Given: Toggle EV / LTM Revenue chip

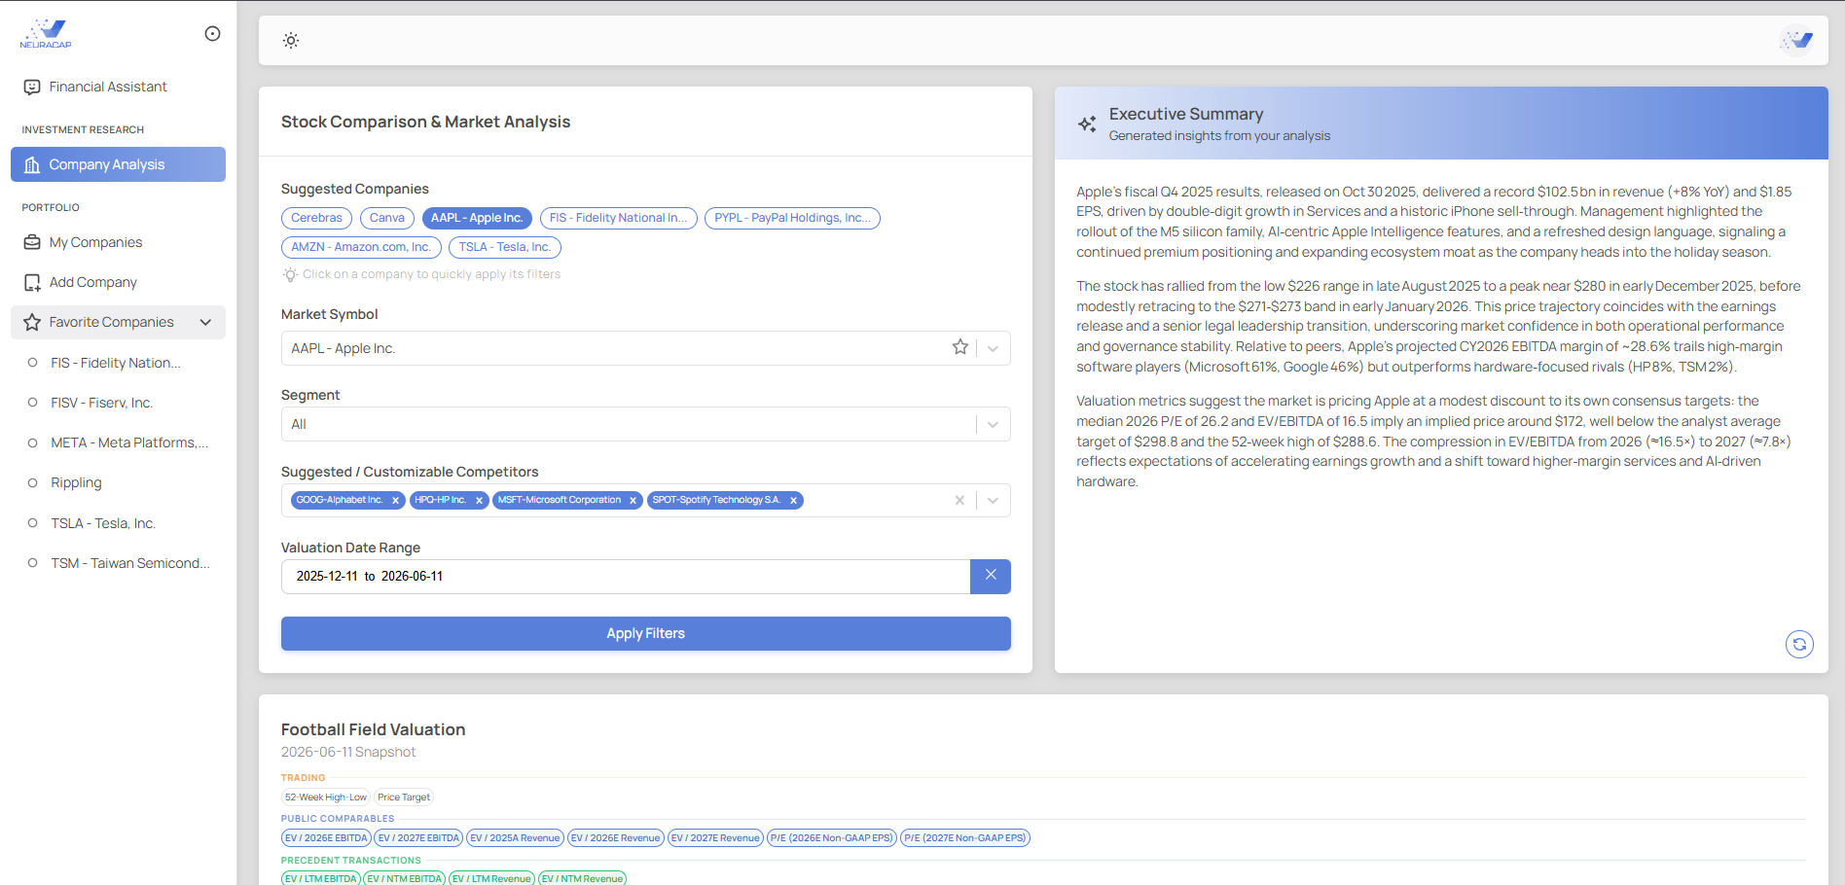Looking at the screenshot, I should tap(492, 878).
